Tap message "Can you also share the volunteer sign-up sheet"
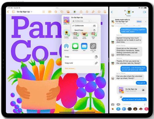154x119 pixels. click(x=130, y=77)
